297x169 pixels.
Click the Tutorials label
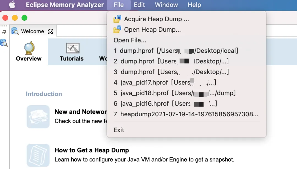[x=71, y=59]
